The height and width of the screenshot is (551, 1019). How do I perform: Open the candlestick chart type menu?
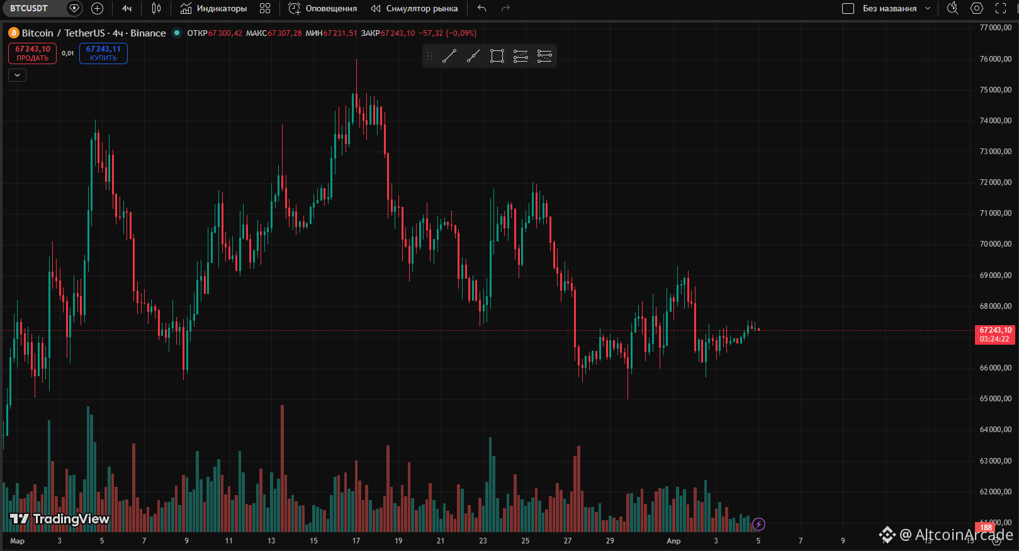pyautogui.click(x=156, y=8)
